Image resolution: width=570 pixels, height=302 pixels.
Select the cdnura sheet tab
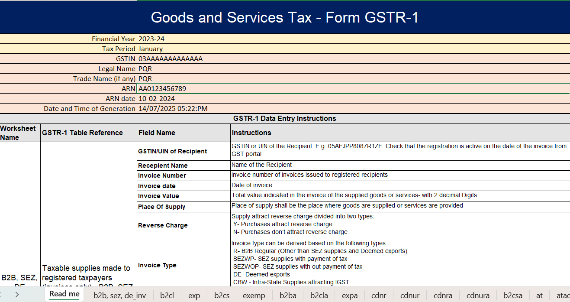click(478, 295)
